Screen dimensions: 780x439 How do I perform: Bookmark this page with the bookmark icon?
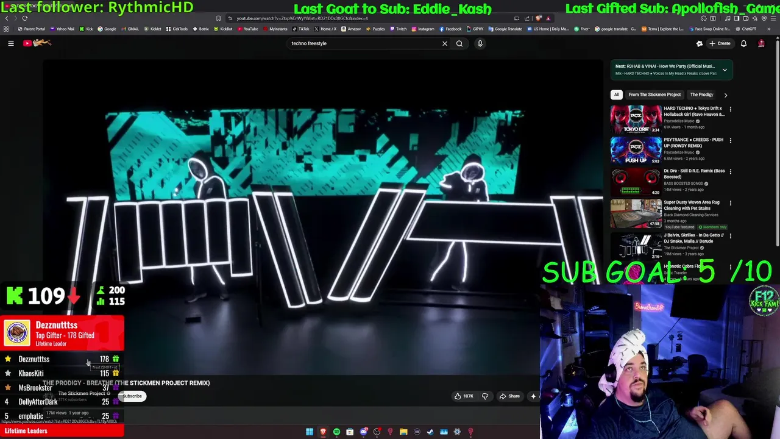pyautogui.click(x=218, y=18)
